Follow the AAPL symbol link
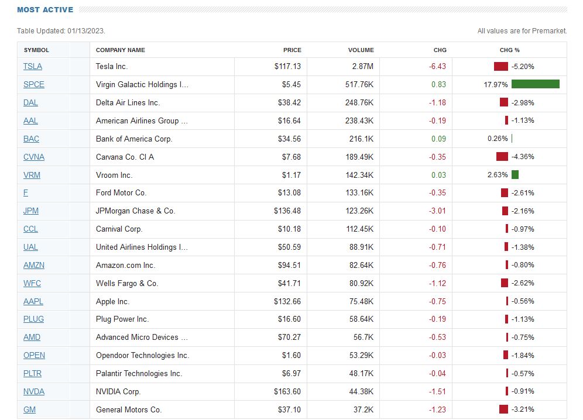Viewport: 583px width, 420px height. tap(33, 301)
